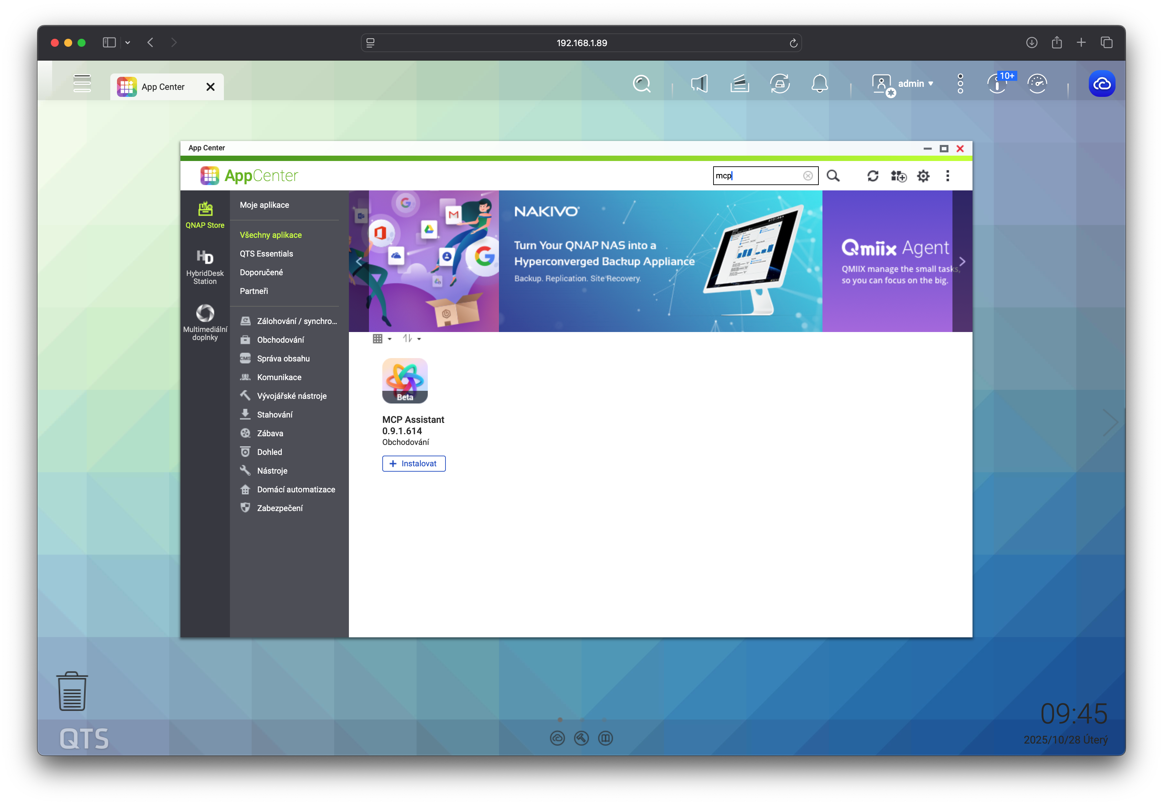Refresh the App Center list
Viewport: 1163px width, 805px height.
click(873, 175)
